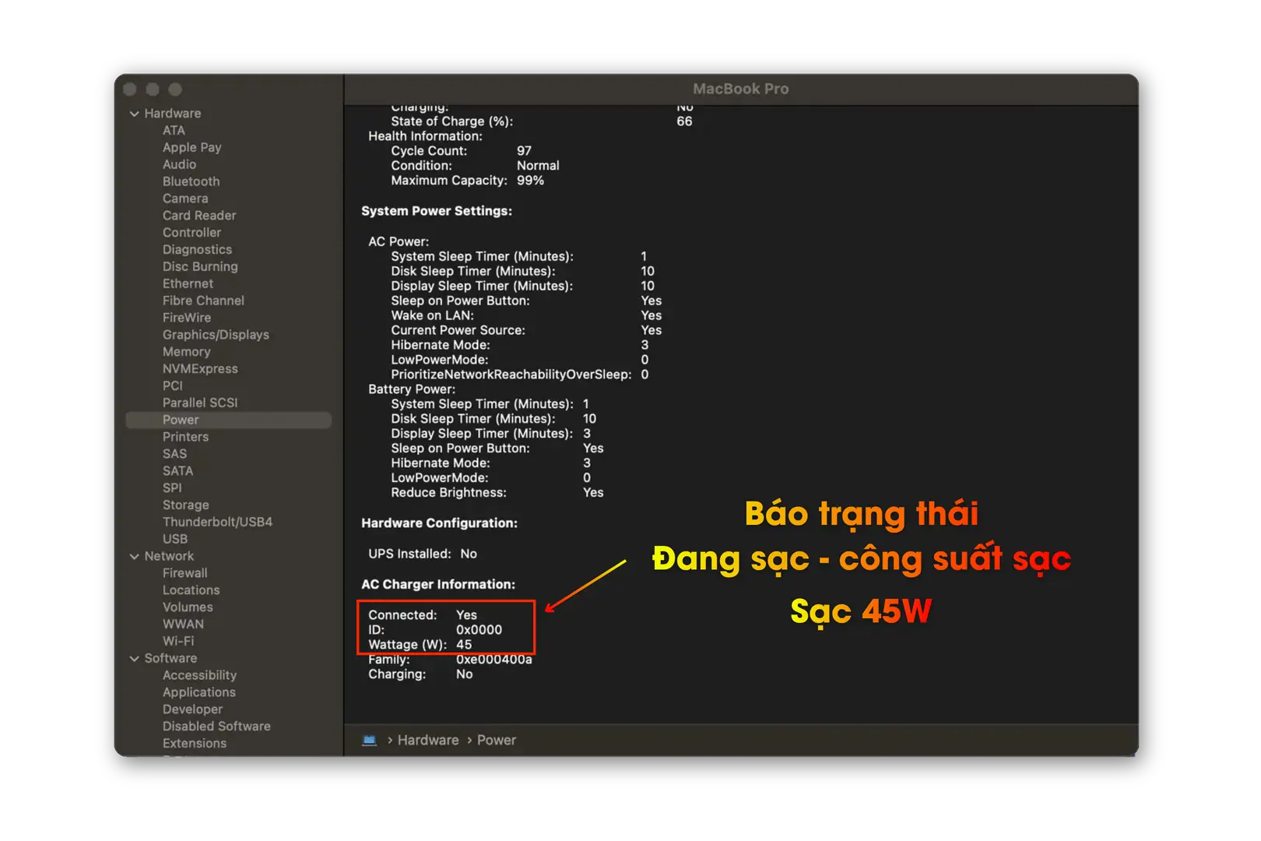Select Audio under Hardware

[x=179, y=165]
